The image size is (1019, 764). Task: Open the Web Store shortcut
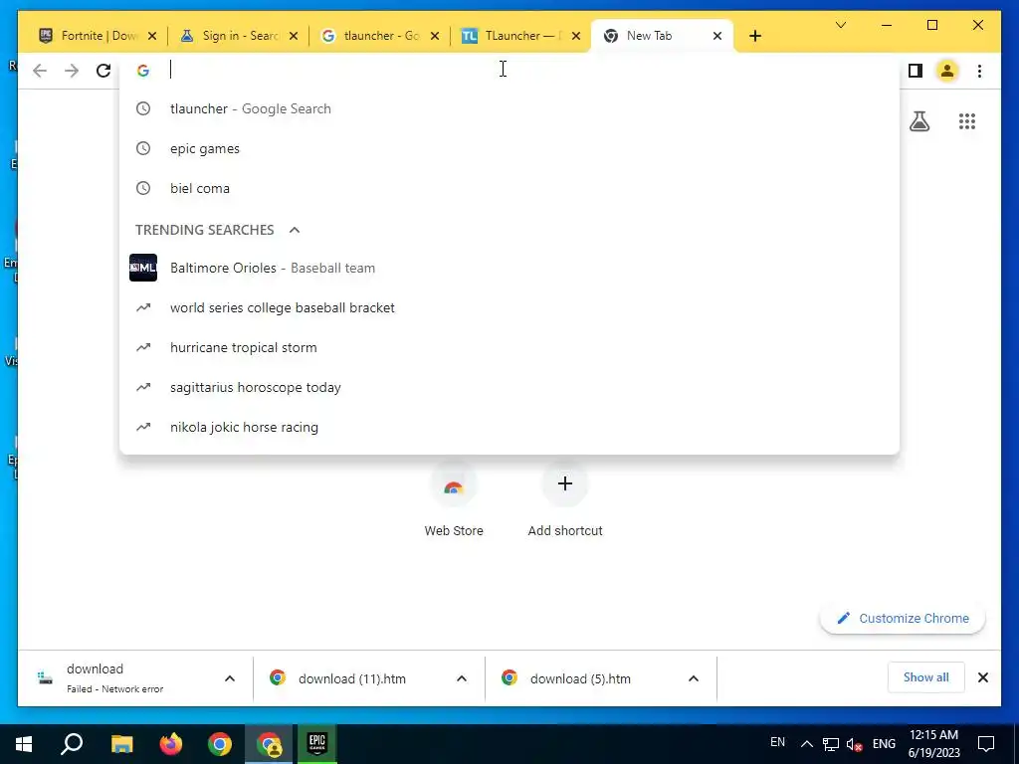coord(454,500)
